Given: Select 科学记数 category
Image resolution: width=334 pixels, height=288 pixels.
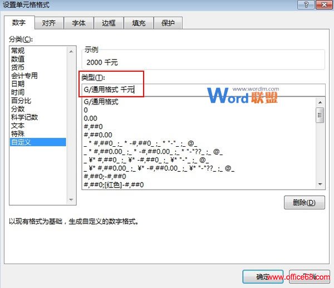Looking at the screenshot, I should [x=38, y=117].
